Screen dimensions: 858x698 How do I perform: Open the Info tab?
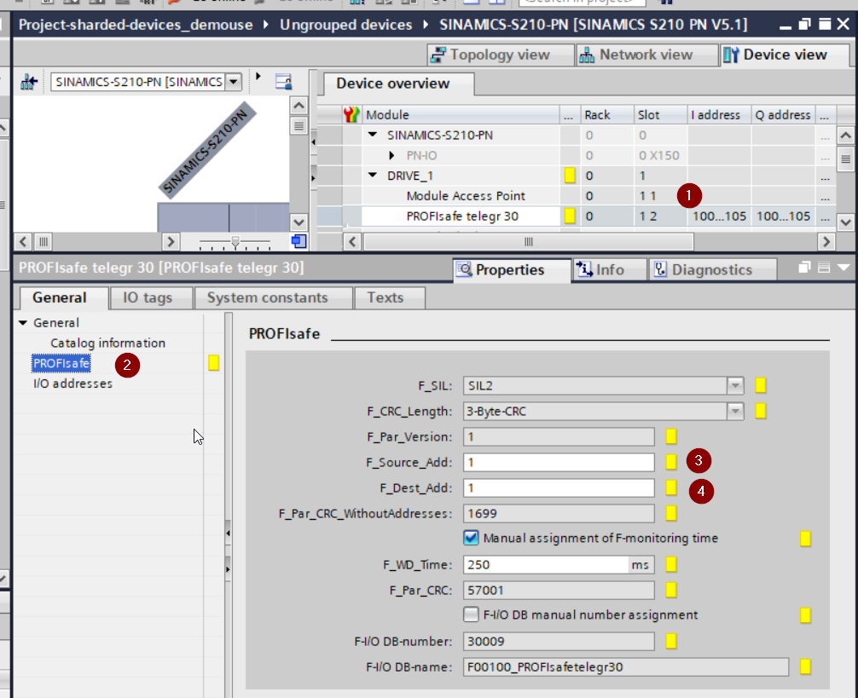[x=609, y=269]
